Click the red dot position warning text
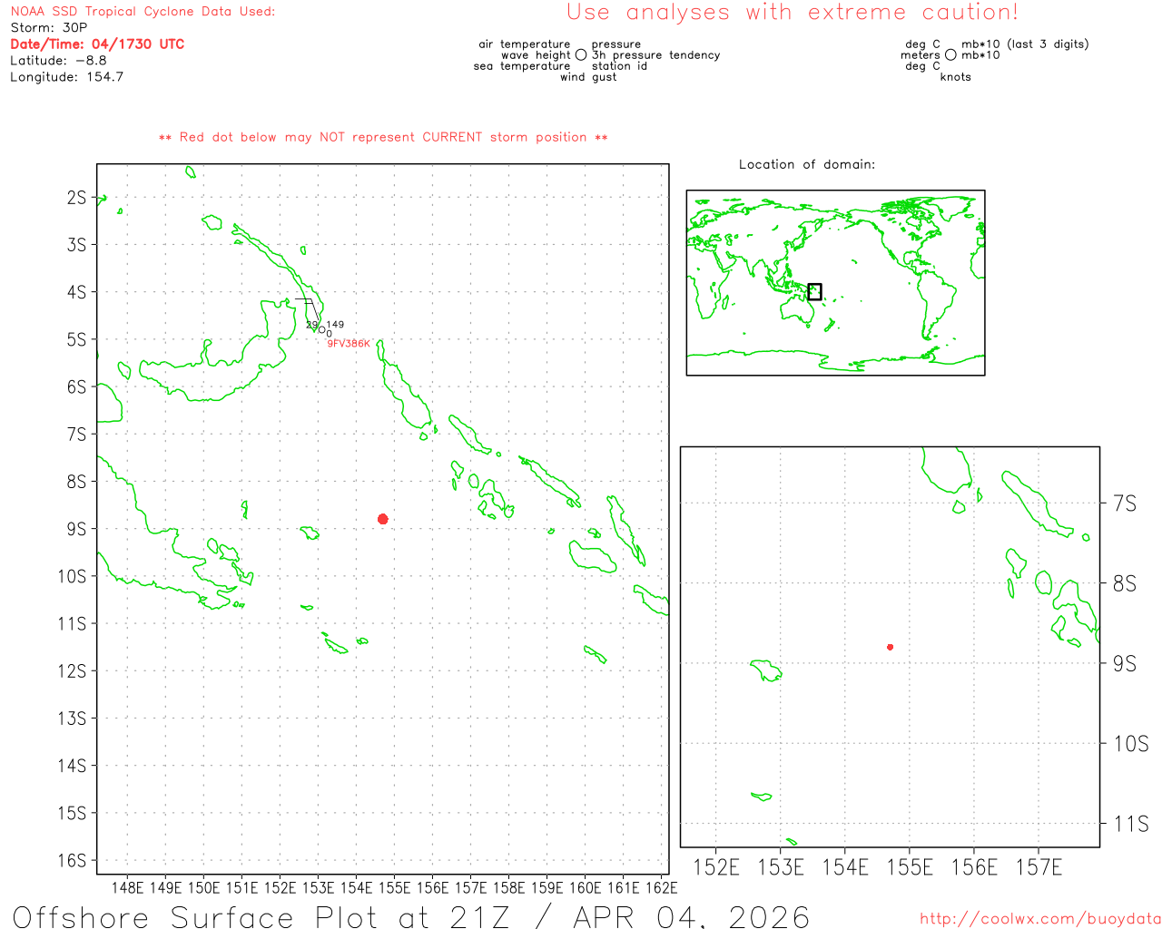 (383, 137)
